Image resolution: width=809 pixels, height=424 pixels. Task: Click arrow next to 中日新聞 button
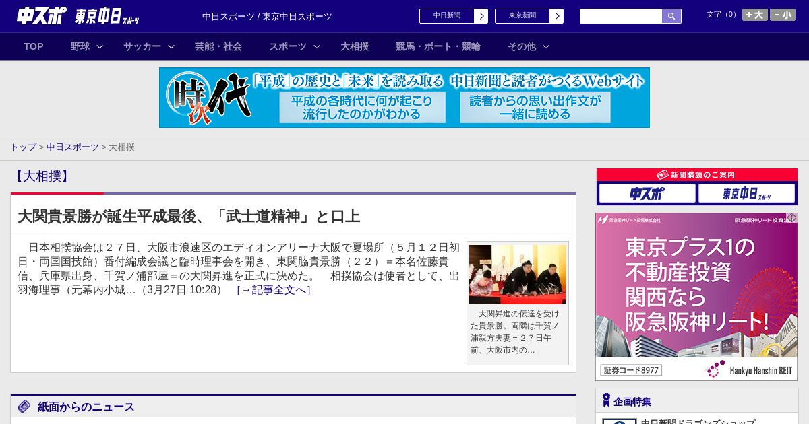point(481,16)
